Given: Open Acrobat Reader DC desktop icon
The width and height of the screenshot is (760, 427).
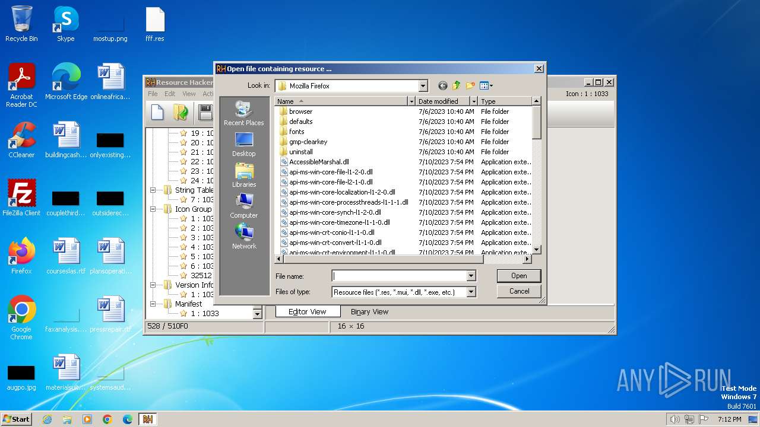Looking at the screenshot, I should pyautogui.click(x=21, y=85).
